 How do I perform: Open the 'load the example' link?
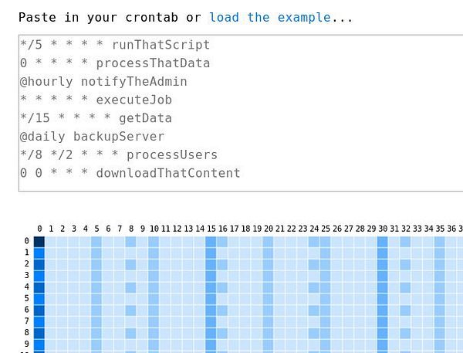coord(269,18)
